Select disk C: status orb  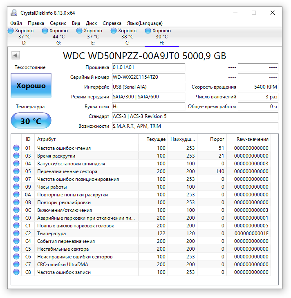(114, 31)
